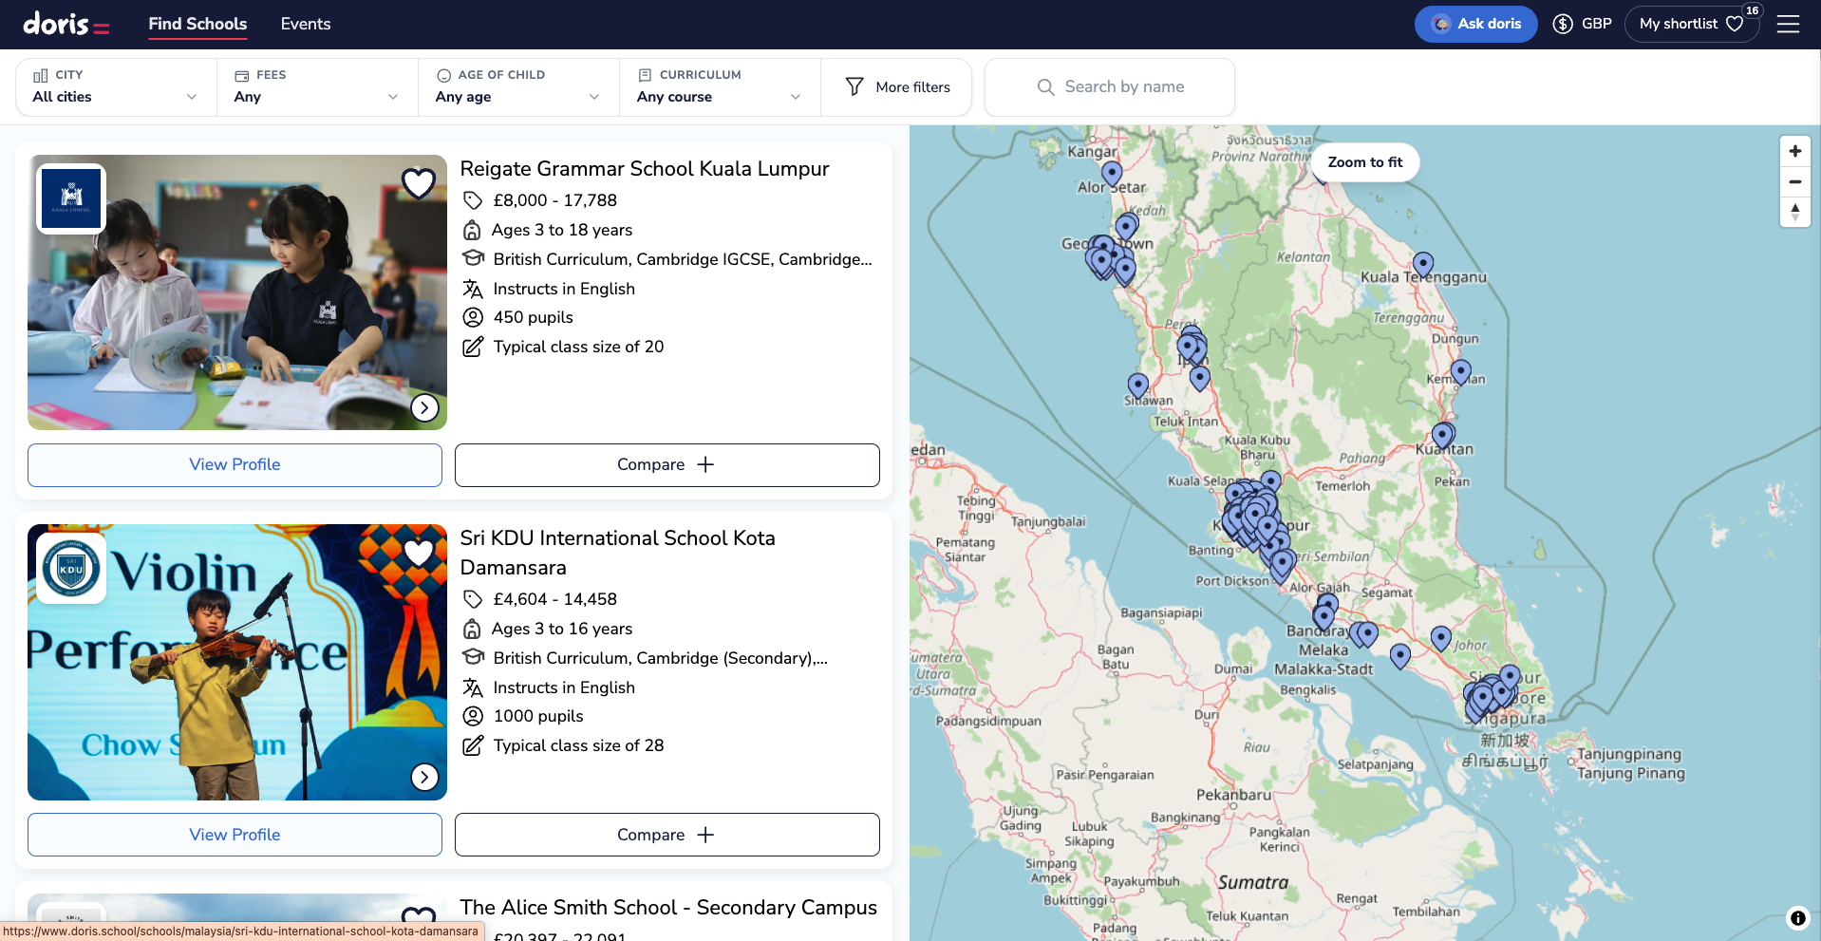This screenshot has height=941, width=1821.
Task: Shortlist Sri KDU school with heart
Action: [419, 552]
